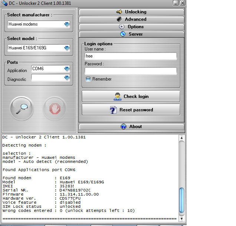This screenshot has height=226, width=236.
Task: Toggle the Remember checkbox
Action: tap(88, 79)
